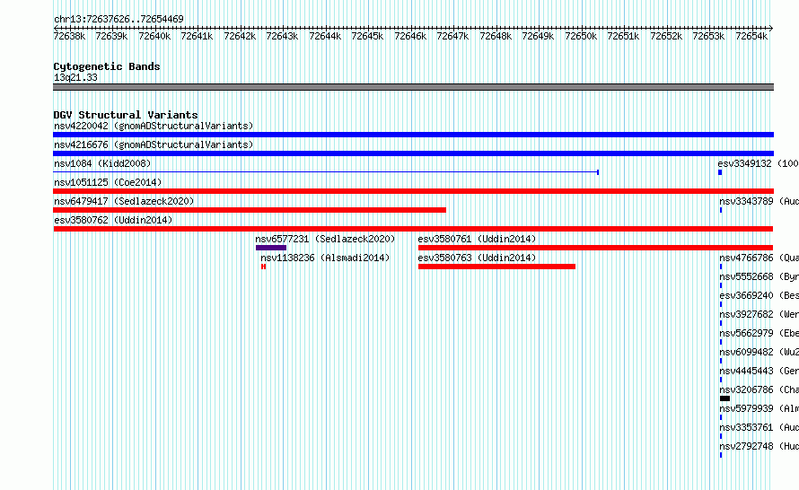This screenshot has width=799, height=490.
Task: Click the esv3349132 small blue marker
Action: (720, 172)
